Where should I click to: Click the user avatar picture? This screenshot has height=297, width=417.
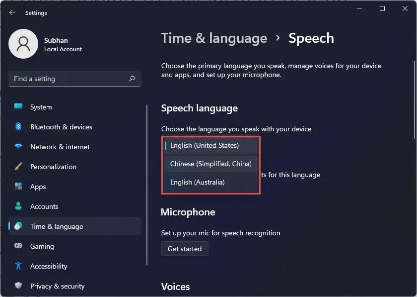(23, 44)
